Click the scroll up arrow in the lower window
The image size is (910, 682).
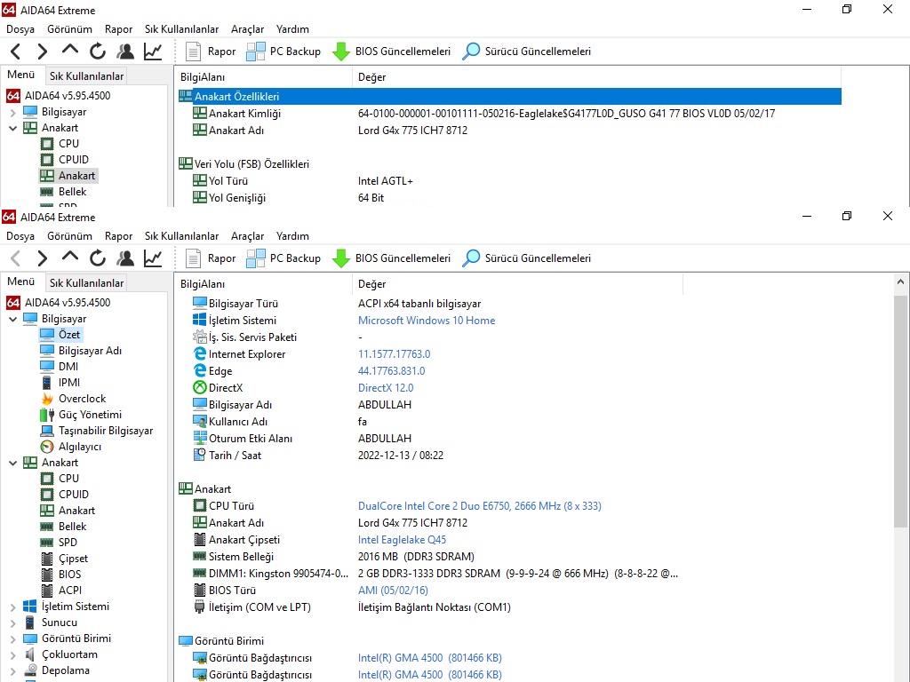pos(900,282)
